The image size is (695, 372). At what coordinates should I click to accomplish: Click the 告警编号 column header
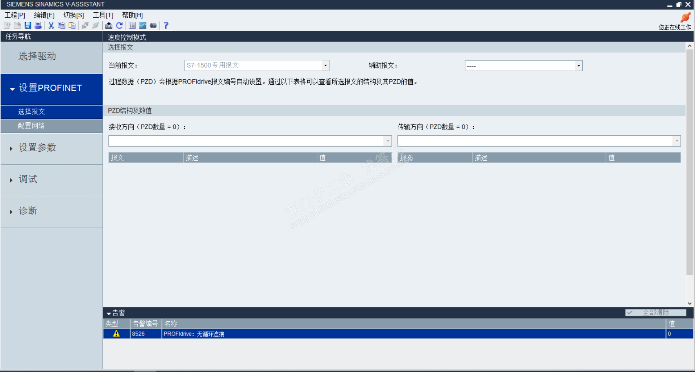click(146, 324)
